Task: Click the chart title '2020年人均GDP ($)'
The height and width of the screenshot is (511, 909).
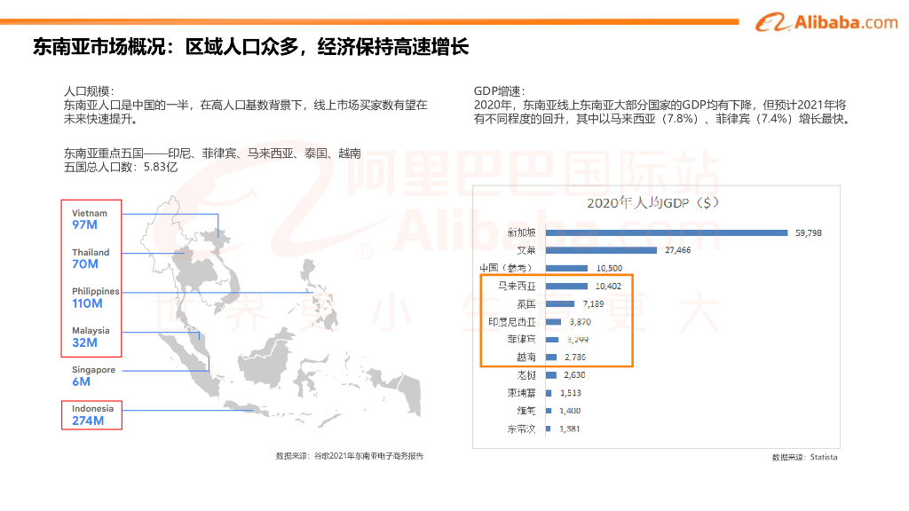Action: 652,203
